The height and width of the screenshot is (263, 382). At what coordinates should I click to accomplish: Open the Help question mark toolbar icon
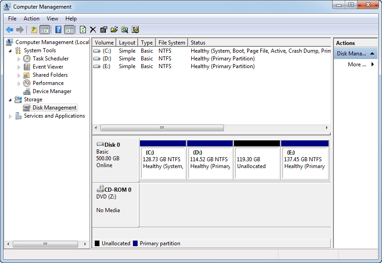tap(58, 30)
